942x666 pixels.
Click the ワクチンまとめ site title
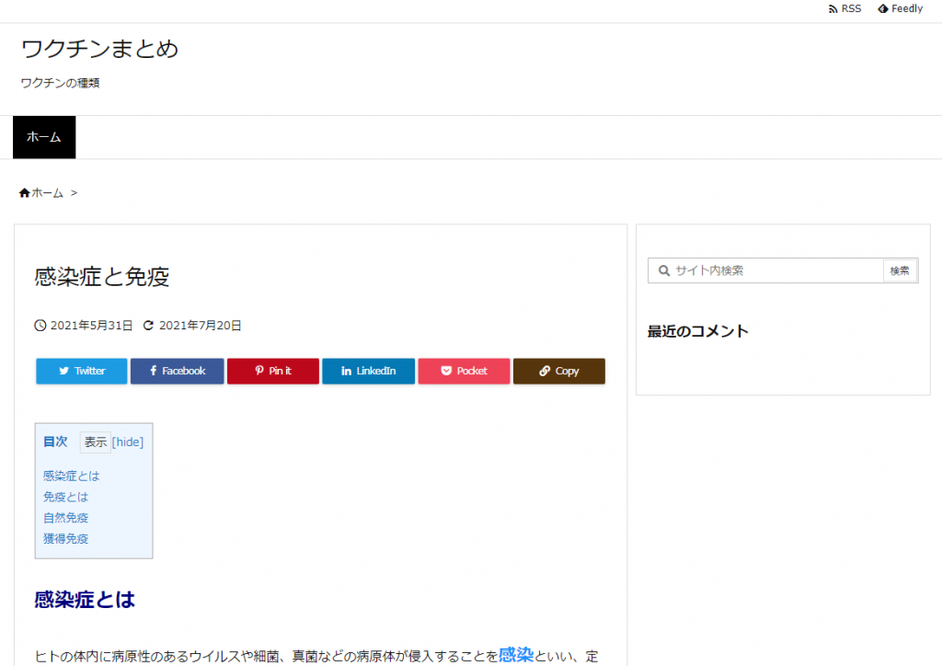[x=99, y=49]
